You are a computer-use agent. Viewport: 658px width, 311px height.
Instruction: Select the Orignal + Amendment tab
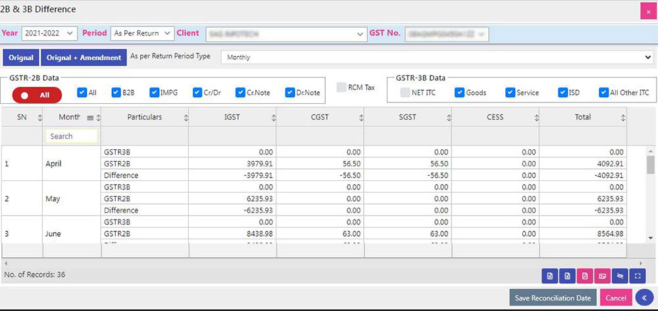coord(84,58)
